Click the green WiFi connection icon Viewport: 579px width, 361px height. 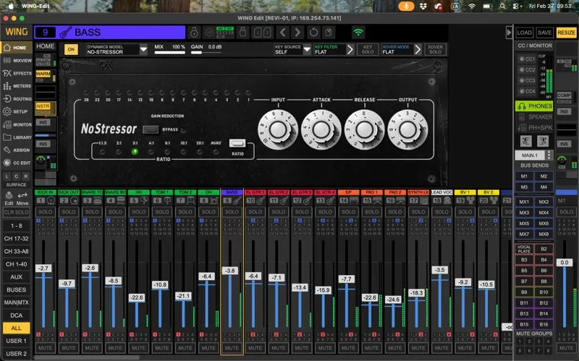coord(358,32)
